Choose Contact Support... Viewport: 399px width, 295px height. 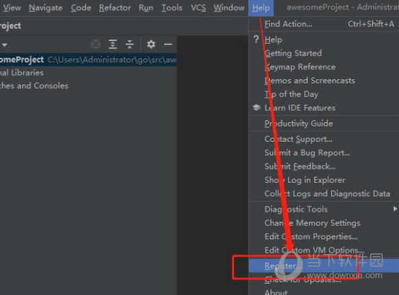(x=324, y=139)
